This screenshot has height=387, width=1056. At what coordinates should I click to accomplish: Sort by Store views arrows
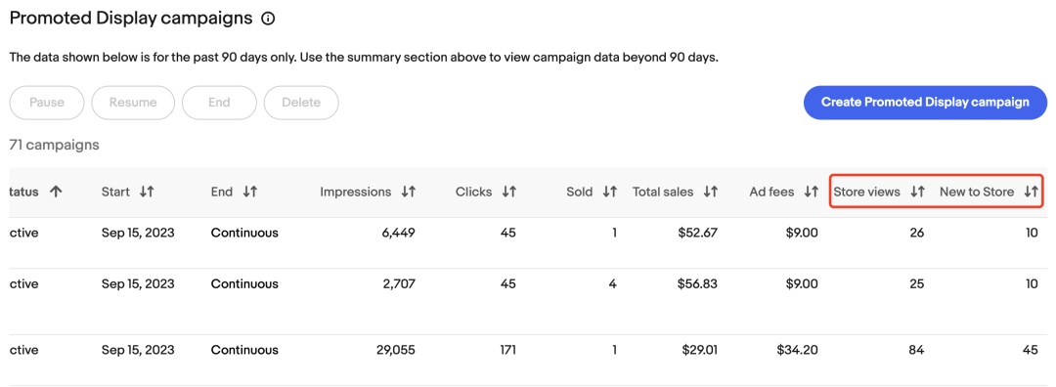(917, 192)
